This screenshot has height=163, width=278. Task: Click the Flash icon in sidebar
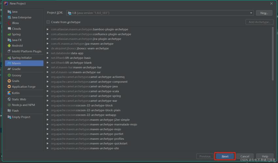click(x=9, y=111)
